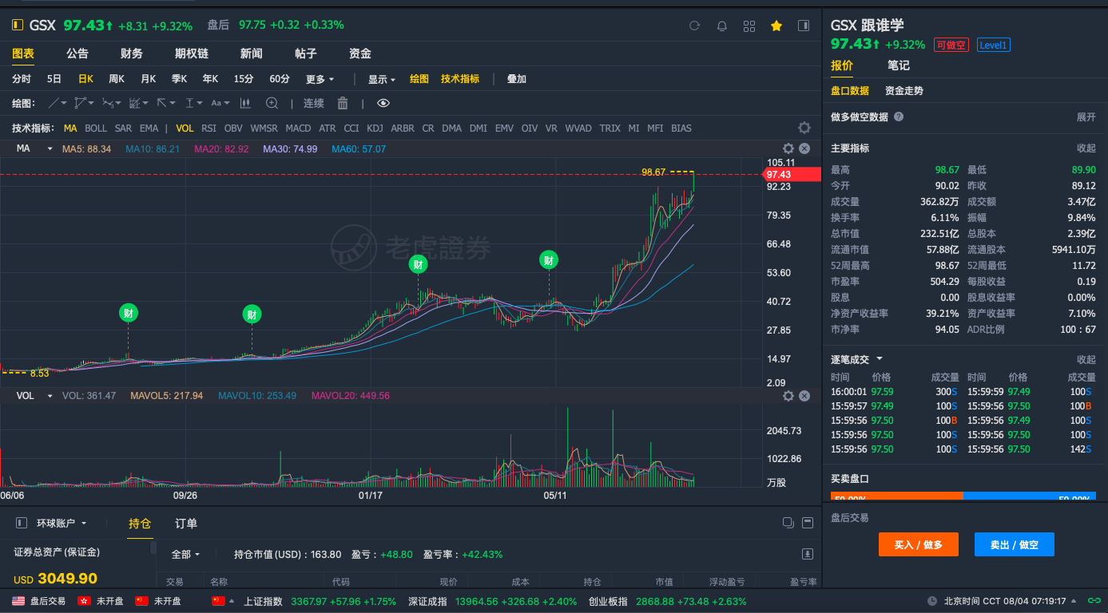Switch to the 新闻 tab
Viewport: 1108px width, 613px height.
(x=252, y=53)
